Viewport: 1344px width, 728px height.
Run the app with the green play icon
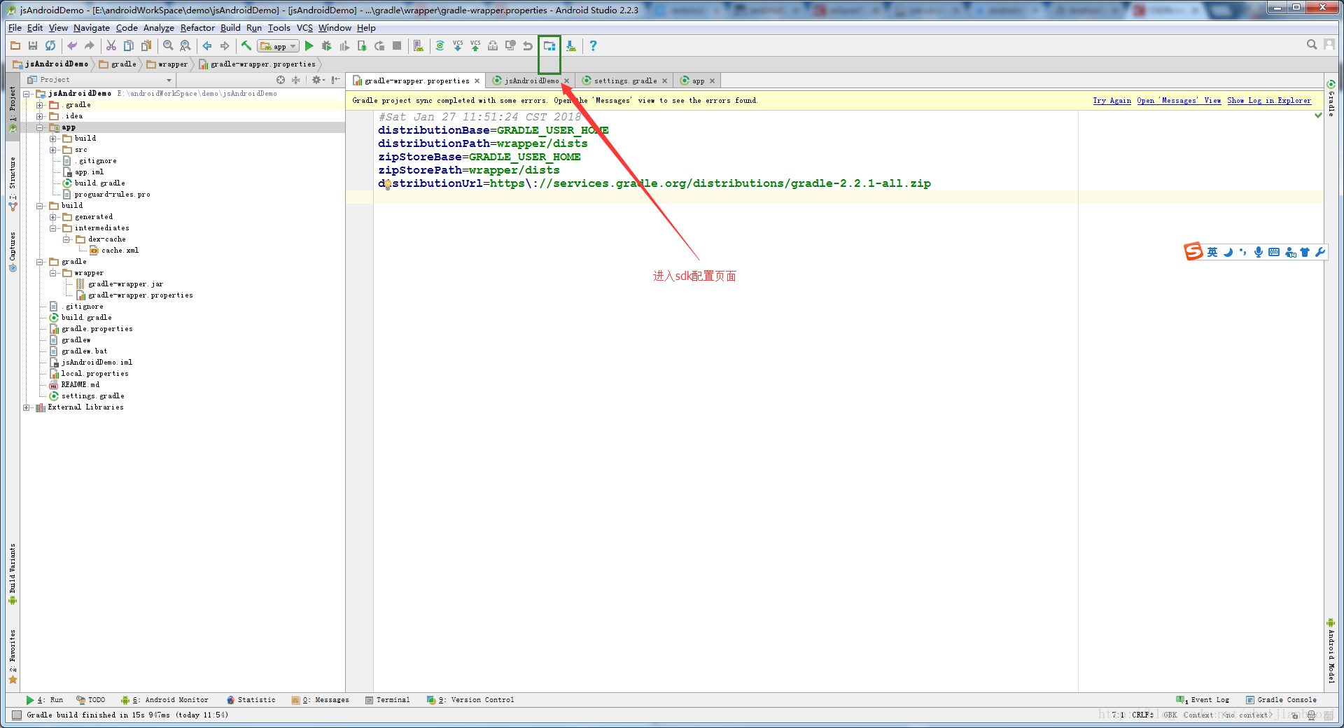tap(309, 45)
